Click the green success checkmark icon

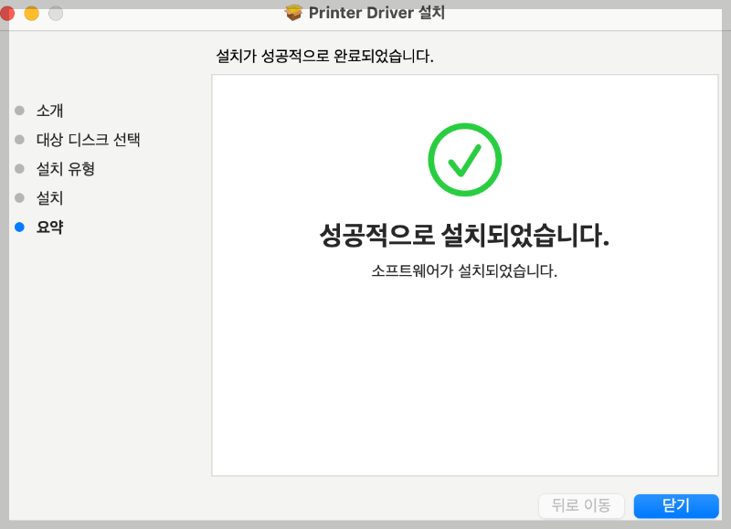tap(465, 159)
